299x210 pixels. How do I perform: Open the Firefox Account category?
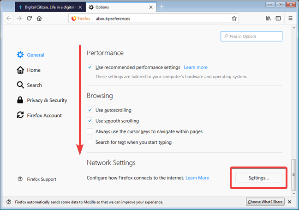click(39, 115)
